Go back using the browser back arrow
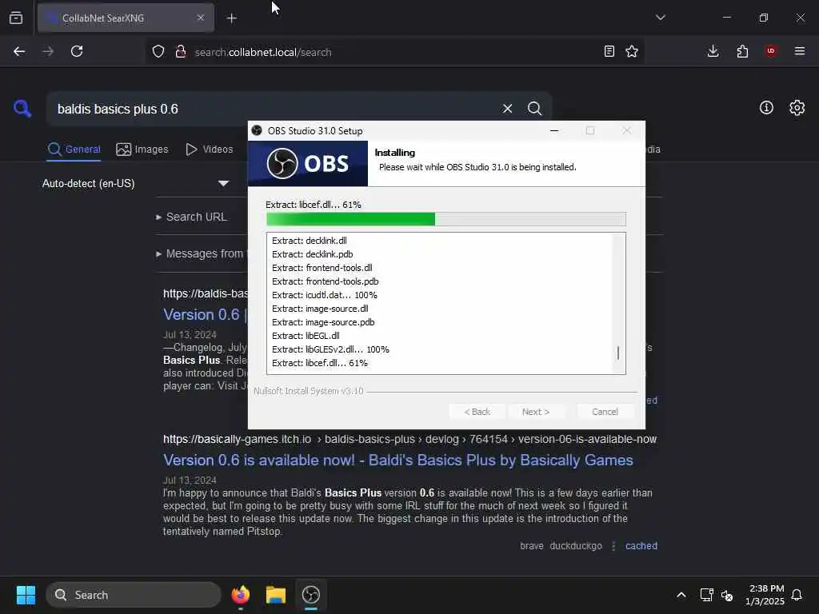The width and height of the screenshot is (819, 614). [x=19, y=51]
